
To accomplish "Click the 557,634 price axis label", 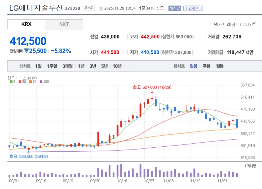I will (247, 85).
